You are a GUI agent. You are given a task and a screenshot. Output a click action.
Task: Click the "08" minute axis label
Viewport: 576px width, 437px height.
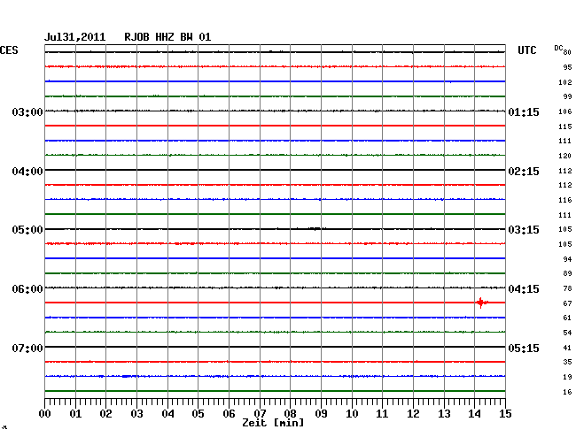[290, 413]
